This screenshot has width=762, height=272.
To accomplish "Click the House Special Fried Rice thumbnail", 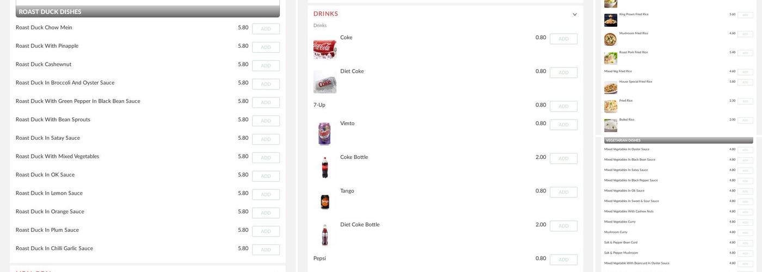I will click(610, 88).
